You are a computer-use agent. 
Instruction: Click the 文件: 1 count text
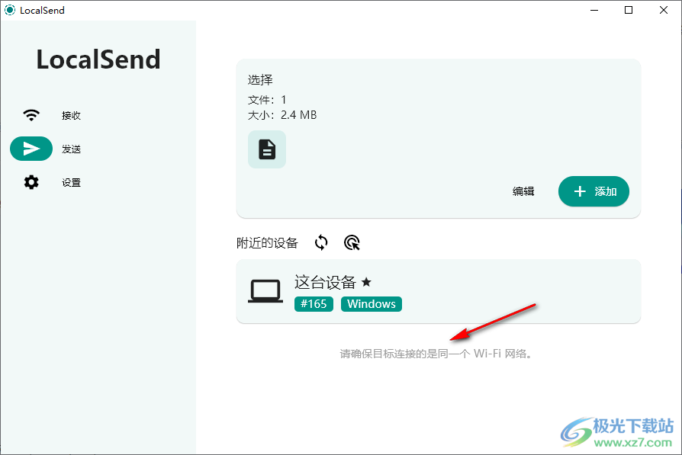(x=267, y=100)
